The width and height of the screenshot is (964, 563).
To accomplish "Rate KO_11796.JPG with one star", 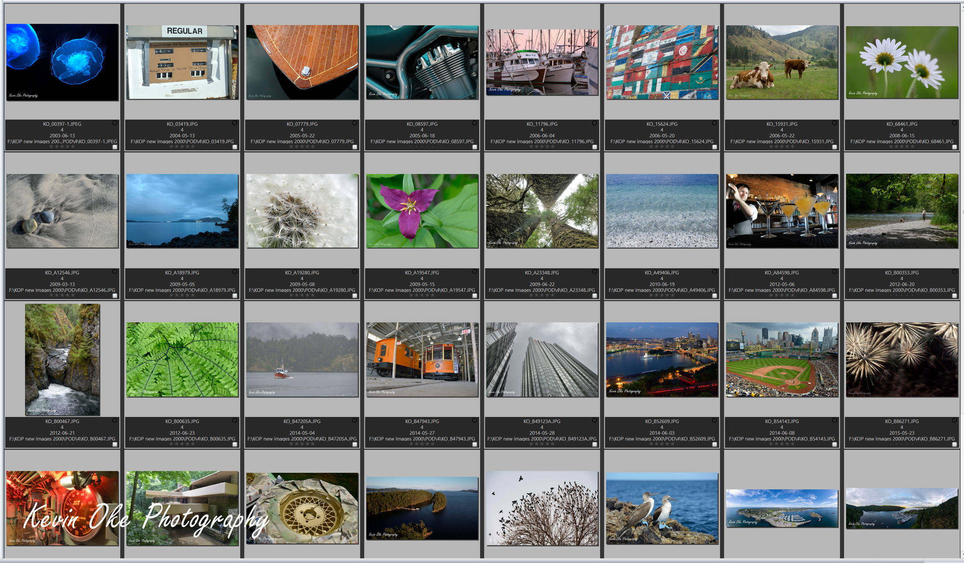I will point(531,147).
